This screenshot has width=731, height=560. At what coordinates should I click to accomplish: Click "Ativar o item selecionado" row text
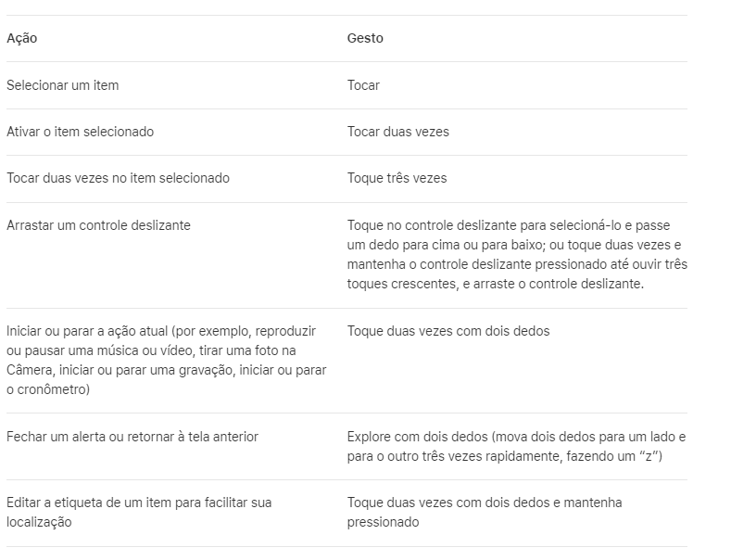click(80, 132)
